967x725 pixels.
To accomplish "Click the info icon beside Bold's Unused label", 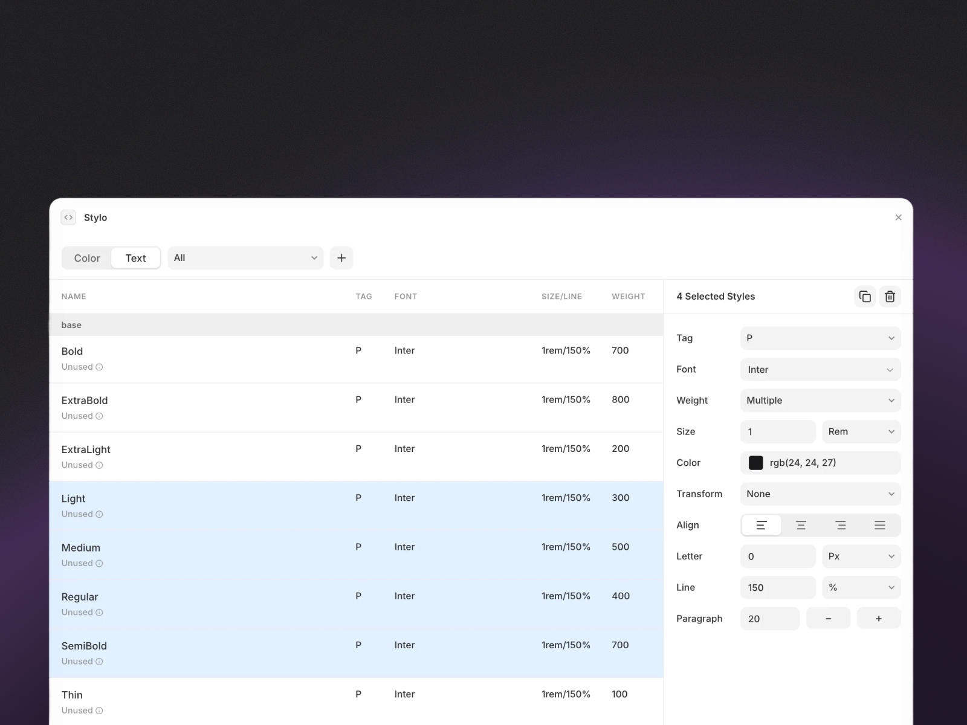I will (99, 367).
